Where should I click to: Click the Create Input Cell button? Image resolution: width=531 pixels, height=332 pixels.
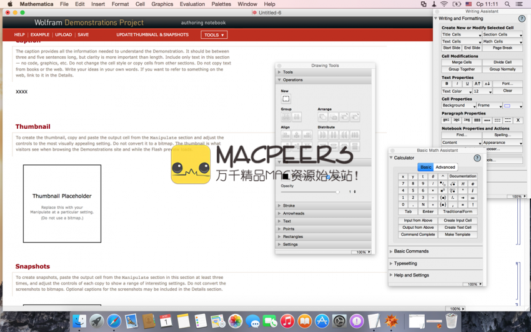coord(457,221)
